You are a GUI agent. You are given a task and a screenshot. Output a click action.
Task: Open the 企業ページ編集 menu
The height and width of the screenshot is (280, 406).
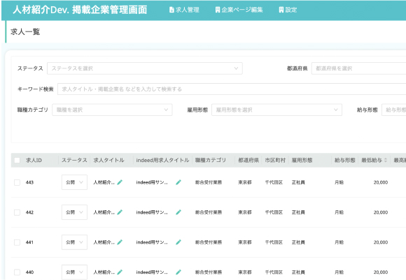point(239,10)
